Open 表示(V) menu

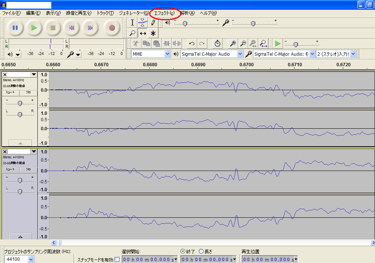pos(53,13)
